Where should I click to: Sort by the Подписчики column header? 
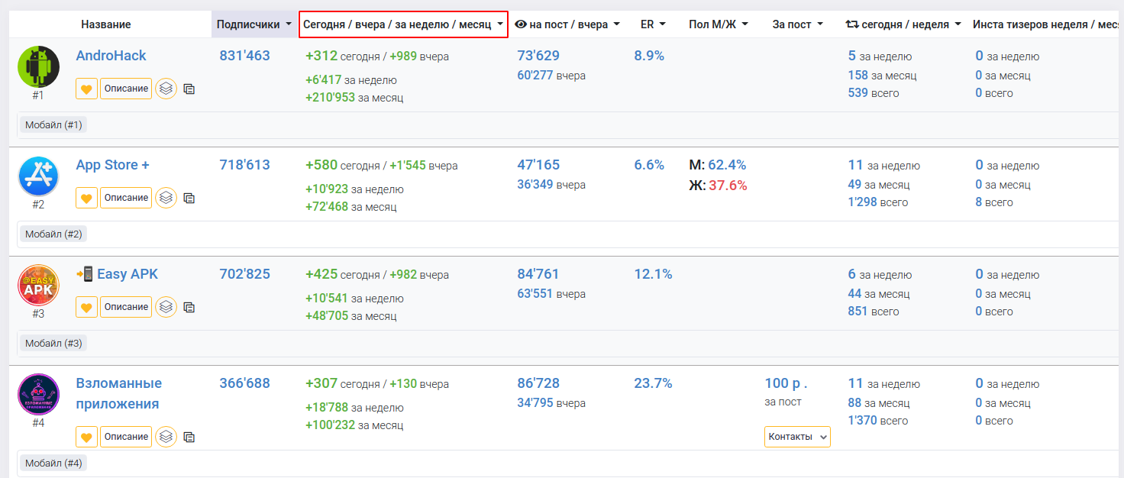pos(254,24)
